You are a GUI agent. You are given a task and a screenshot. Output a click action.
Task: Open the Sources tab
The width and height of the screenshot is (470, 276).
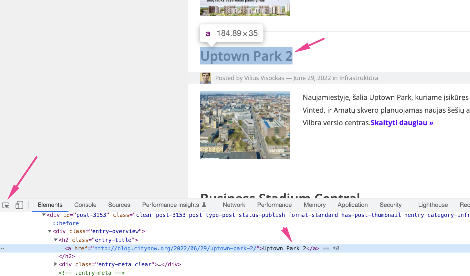tap(119, 205)
